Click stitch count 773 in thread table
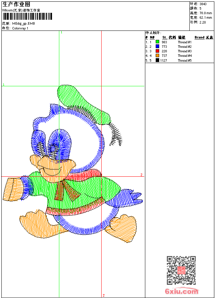215x298 pixels. [164, 46]
